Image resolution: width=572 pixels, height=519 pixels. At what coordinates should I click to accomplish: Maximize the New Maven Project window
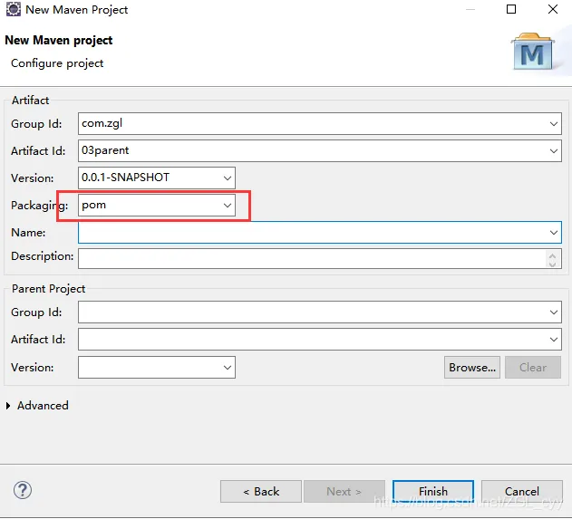click(511, 9)
